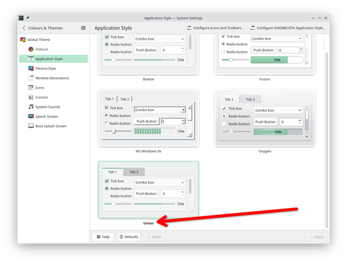
Task: Select Tab 1 in MS Windows 9x preview
Action: tap(109, 99)
